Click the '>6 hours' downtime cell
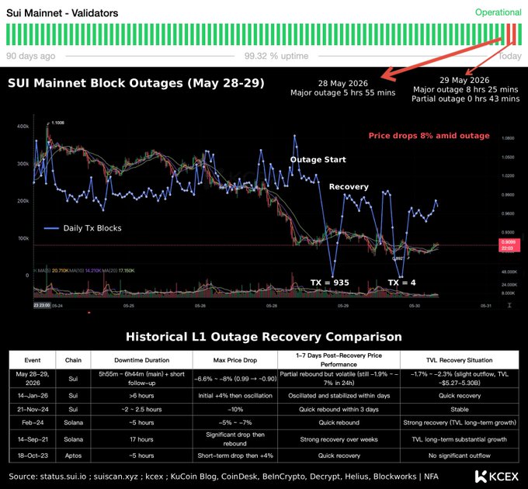The image size is (528, 489). pos(141,396)
